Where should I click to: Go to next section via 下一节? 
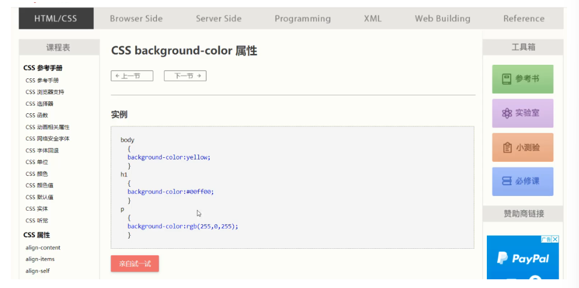coord(185,76)
